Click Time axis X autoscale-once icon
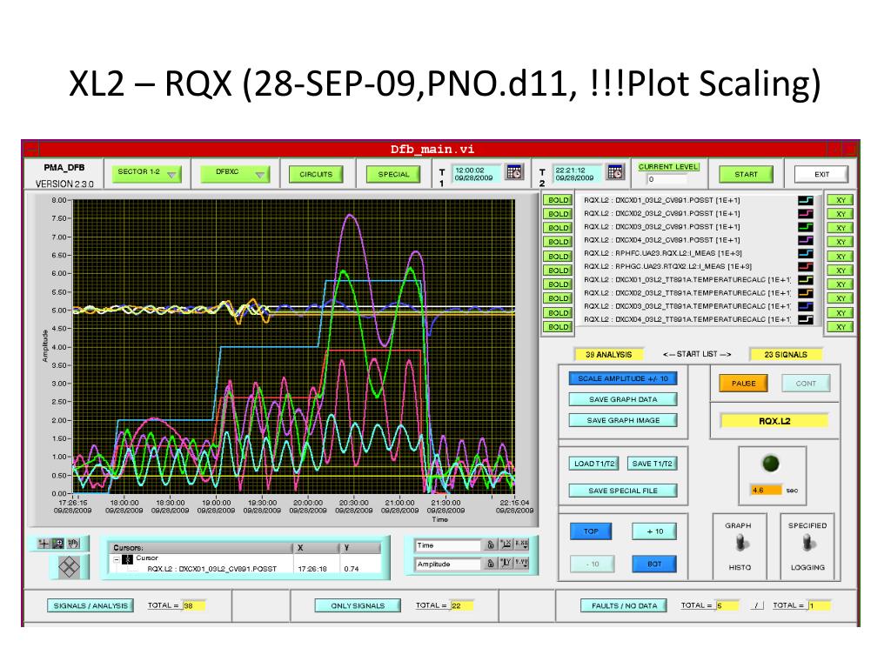Image resolution: width=891 pixels, height=668 pixels. point(506,544)
